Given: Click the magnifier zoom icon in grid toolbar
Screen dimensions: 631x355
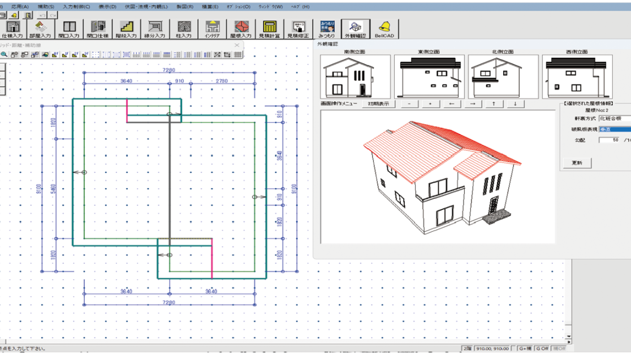Looking at the screenshot, I should [x=4, y=55].
